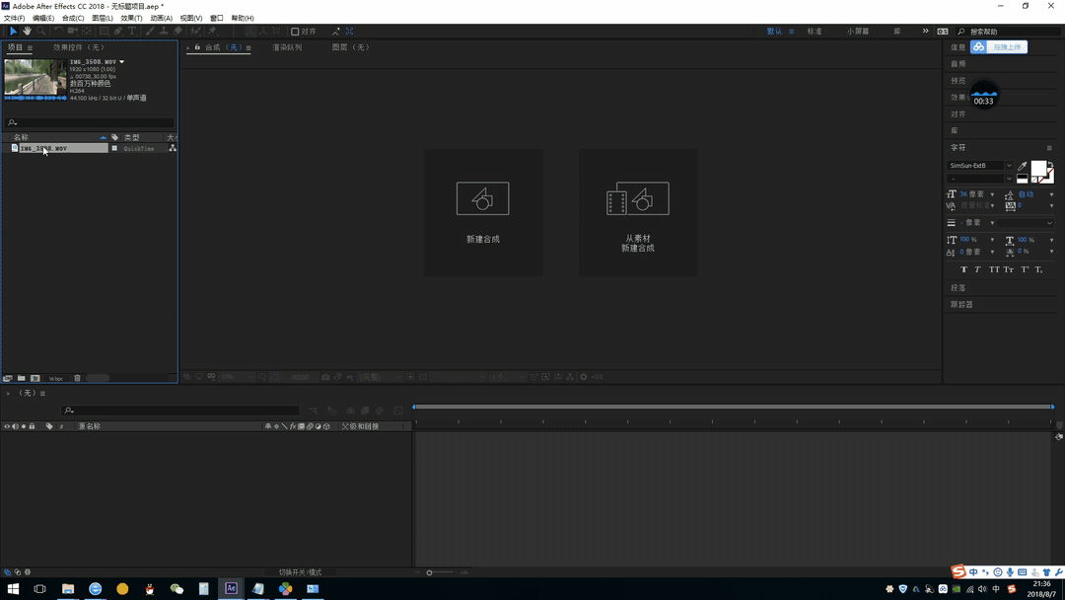The height and width of the screenshot is (600, 1065).
Task: Select the Clone Stamp tool
Action: pos(164,32)
